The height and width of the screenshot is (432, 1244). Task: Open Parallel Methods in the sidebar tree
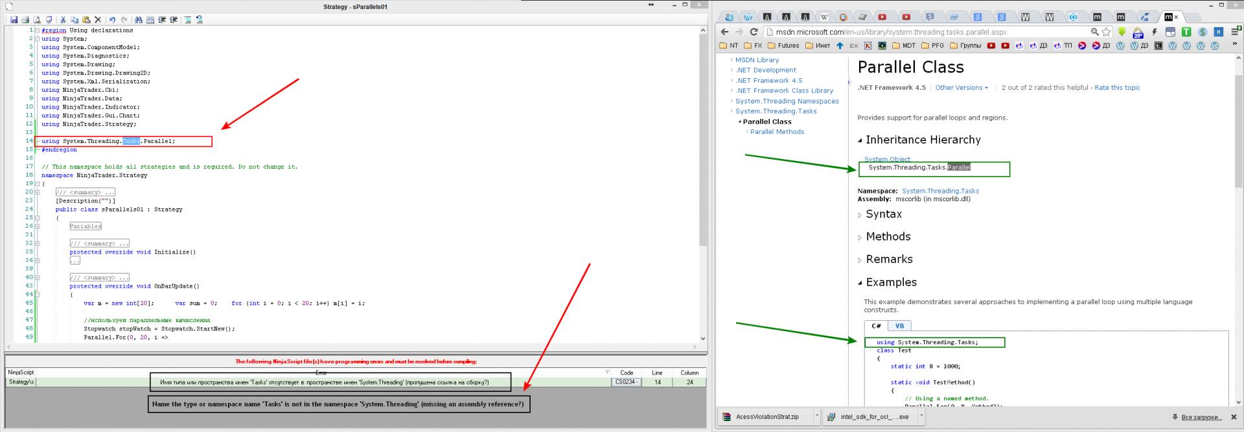pyautogui.click(x=777, y=132)
